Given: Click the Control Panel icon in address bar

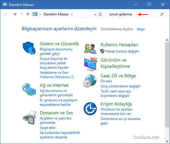Looking at the screenshot, I should click(35, 14).
